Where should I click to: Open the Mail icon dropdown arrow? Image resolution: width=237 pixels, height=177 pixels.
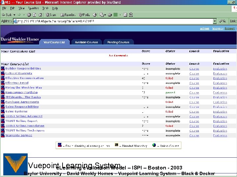coord(105,15)
